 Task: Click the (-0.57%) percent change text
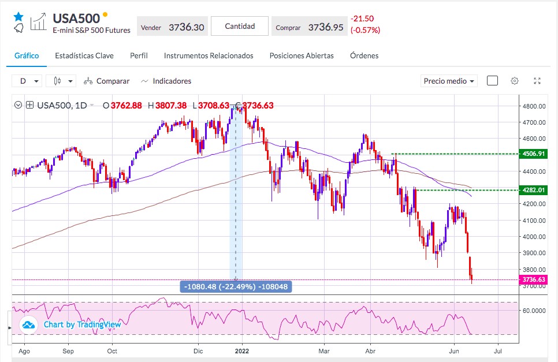[366, 30]
